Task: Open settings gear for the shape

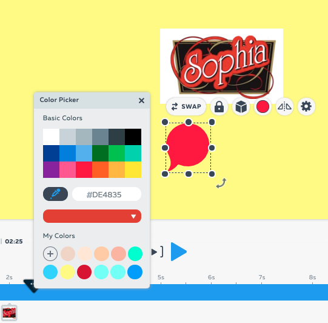Action: (306, 106)
